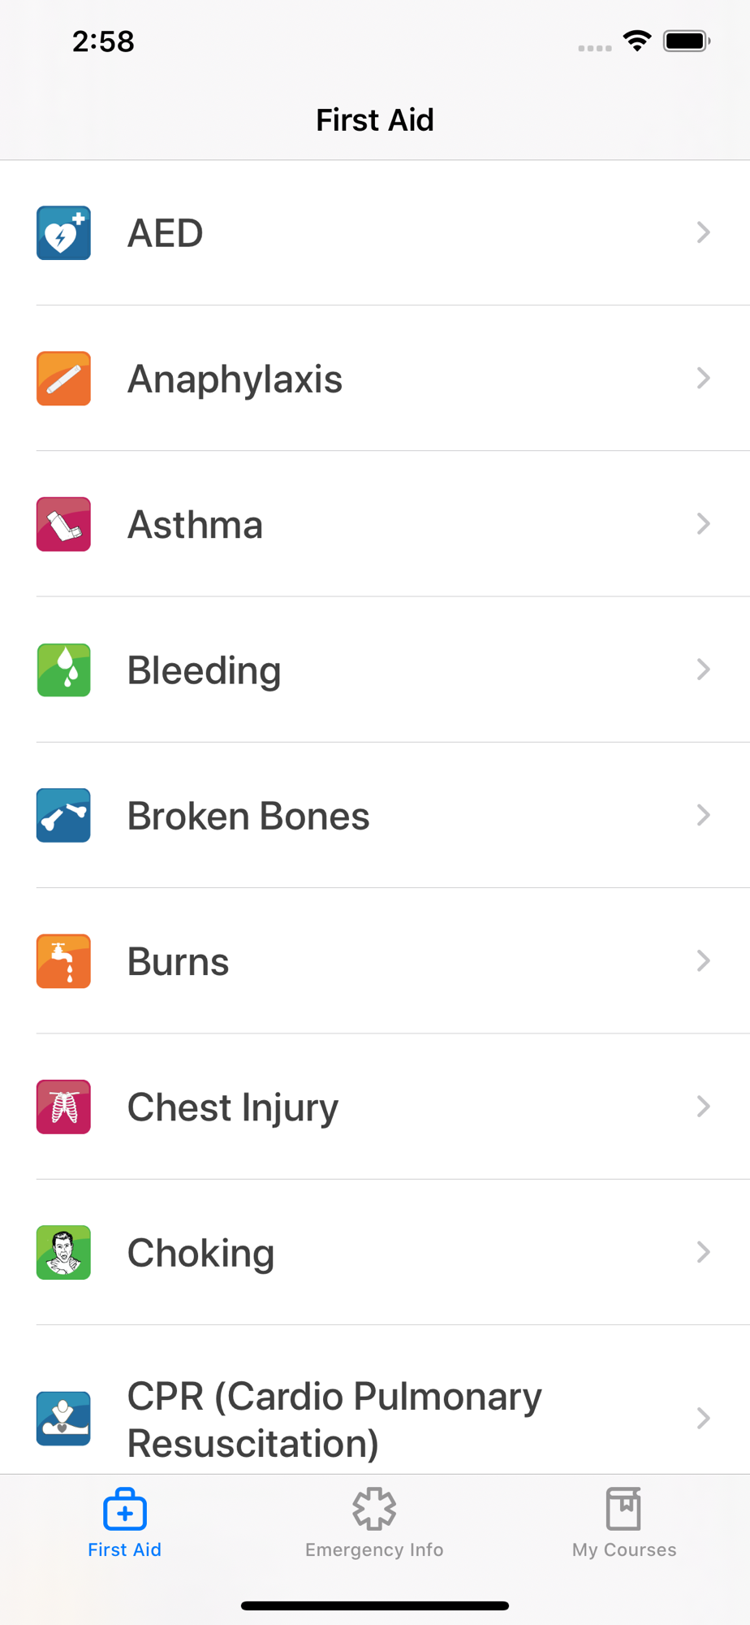Open the Anaphylaxis topic label
The height and width of the screenshot is (1625, 750).
pos(235,379)
